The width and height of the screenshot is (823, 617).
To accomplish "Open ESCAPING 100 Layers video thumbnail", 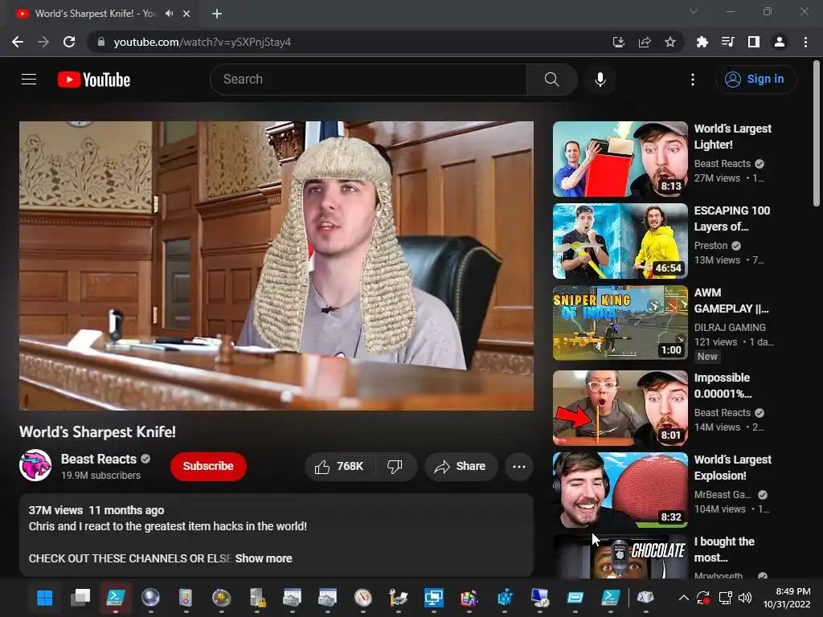I will coord(620,241).
